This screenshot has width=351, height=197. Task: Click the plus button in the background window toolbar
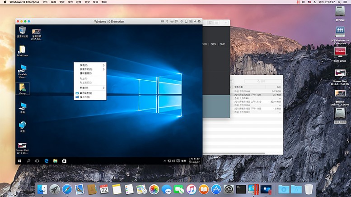226,23
